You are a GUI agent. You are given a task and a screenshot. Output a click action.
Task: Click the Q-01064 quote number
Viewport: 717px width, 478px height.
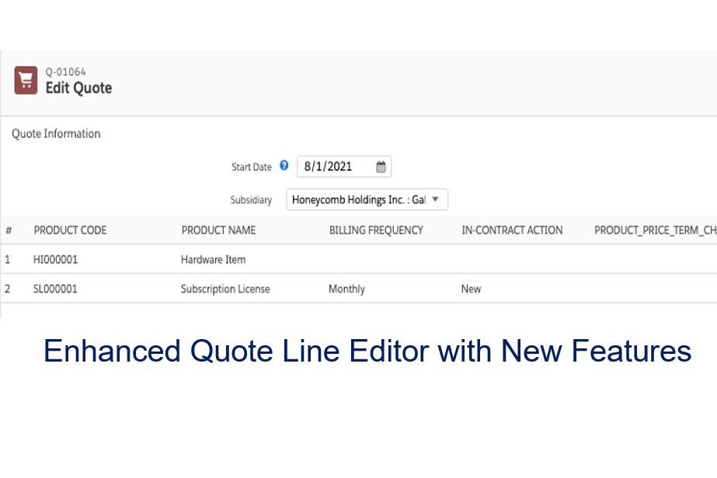[x=65, y=72]
